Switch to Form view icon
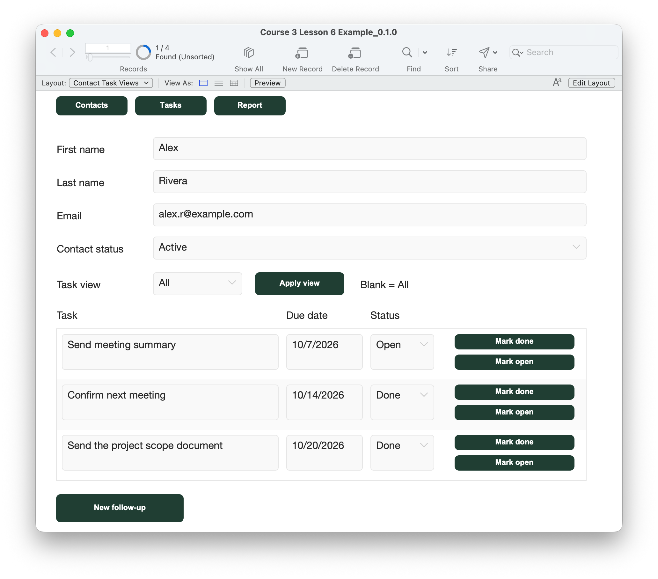The width and height of the screenshot is (658, 579). pyautogui.click(x=203, y=83)
